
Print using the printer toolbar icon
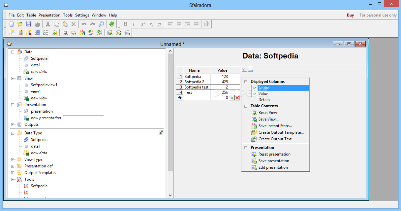(37, 24)
